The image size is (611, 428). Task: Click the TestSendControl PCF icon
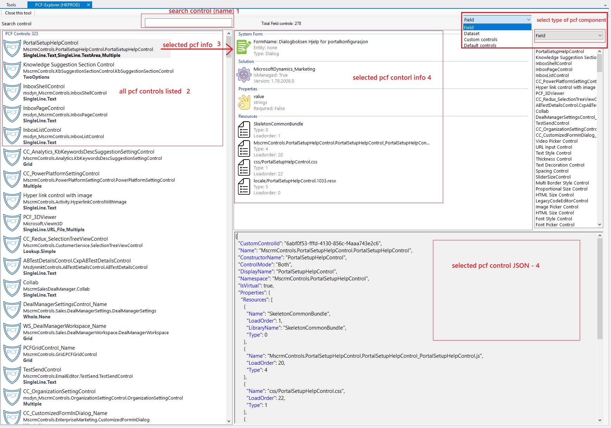point(12,376)
